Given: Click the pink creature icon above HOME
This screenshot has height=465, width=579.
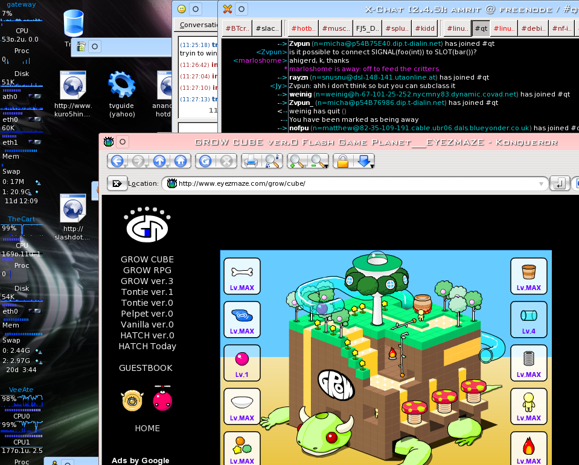Looking at the screenshot, I should pyautogui.click(x=162, y=398).
